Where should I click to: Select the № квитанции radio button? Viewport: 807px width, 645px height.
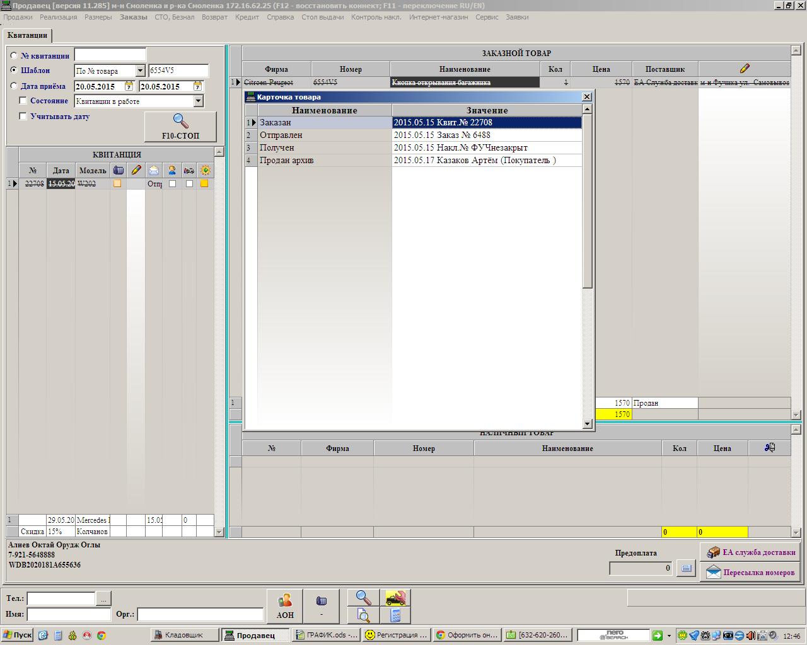click(x=14, y=55)
